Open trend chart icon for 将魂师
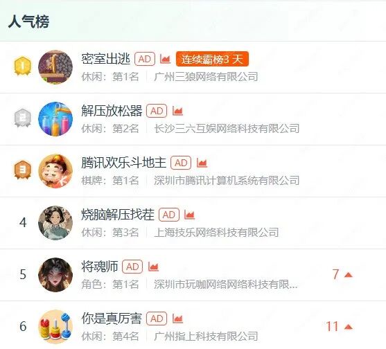The width and height of the screenshot is (386, 349). tap(153, 267)
